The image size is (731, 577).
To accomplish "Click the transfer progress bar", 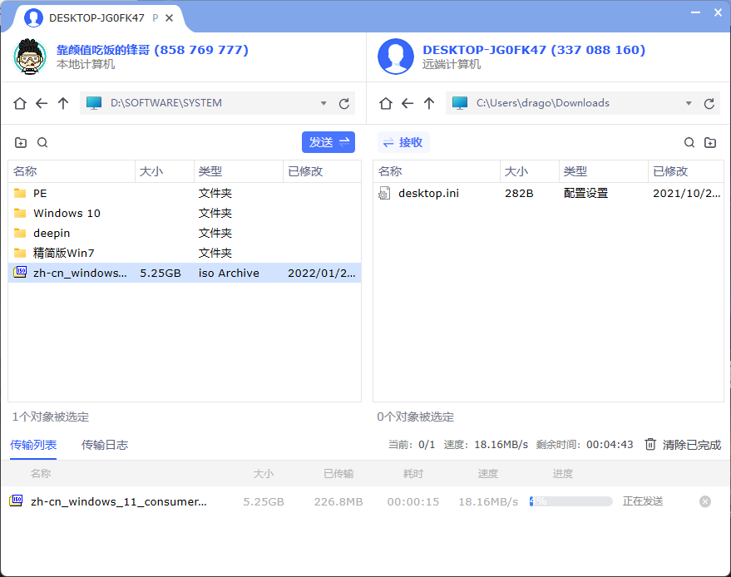I will click(x=570, y=501).
